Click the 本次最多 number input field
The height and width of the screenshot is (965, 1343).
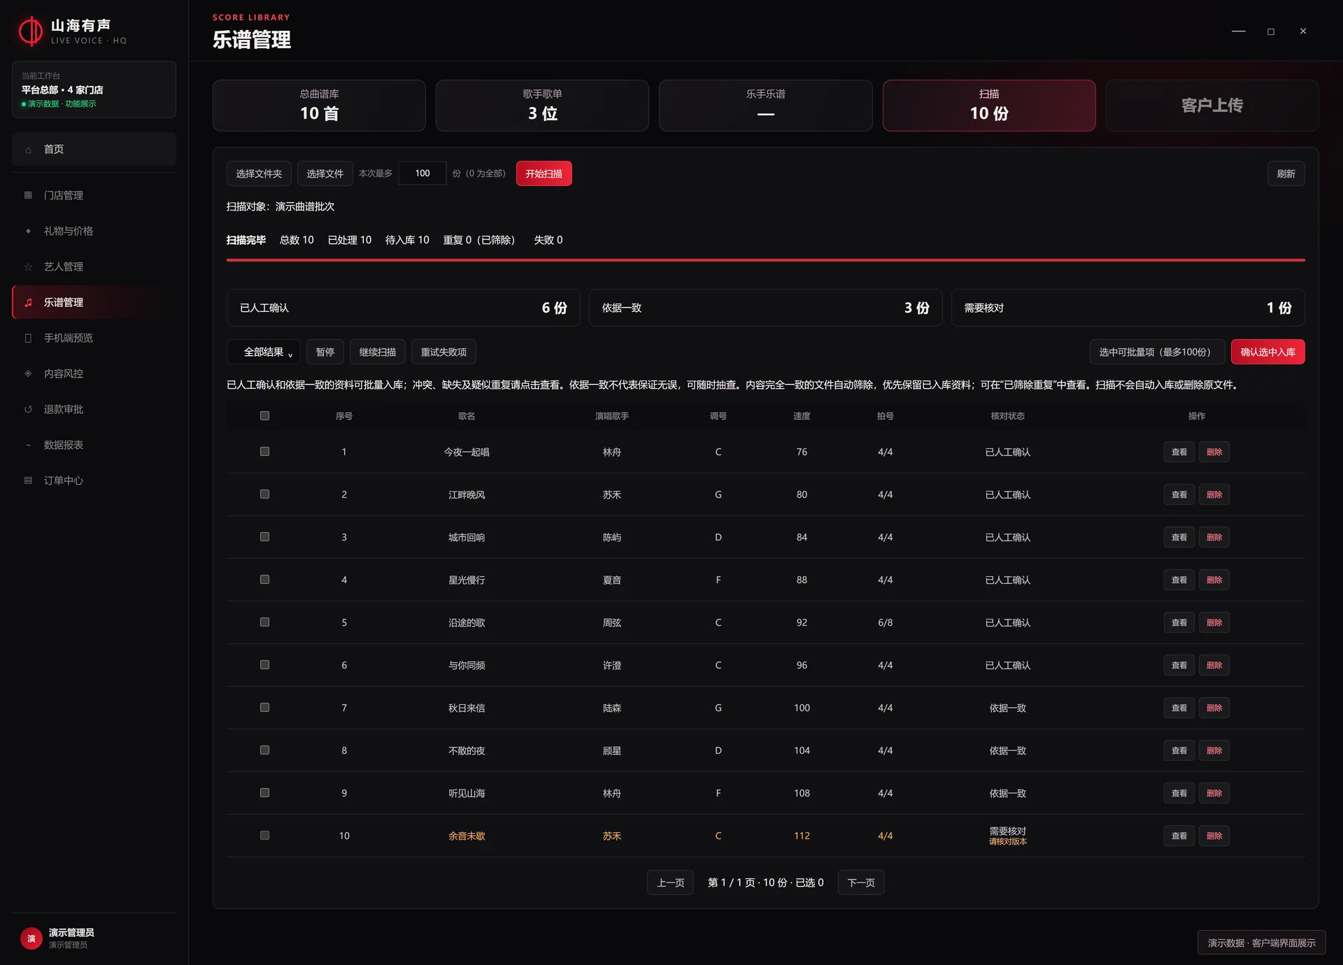(x=422, y=173)
